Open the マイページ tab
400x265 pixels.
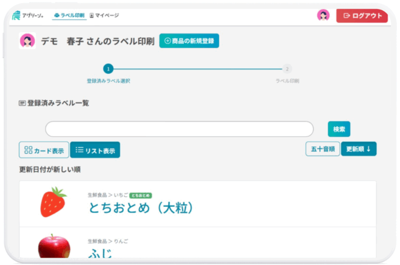point(104,16)
